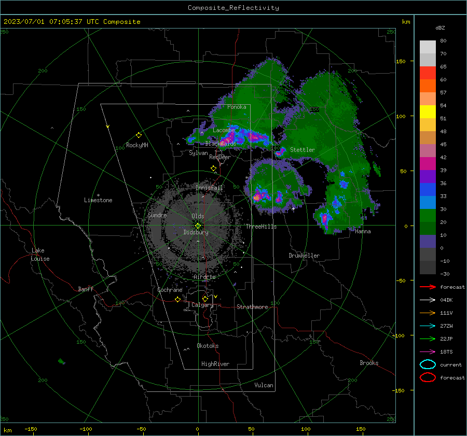Select the Strathmore label

(x=252, y=307)
